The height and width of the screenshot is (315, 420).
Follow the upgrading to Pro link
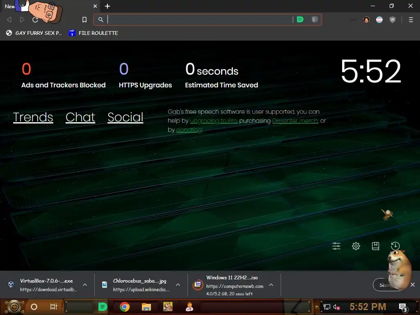click(213, 121)
